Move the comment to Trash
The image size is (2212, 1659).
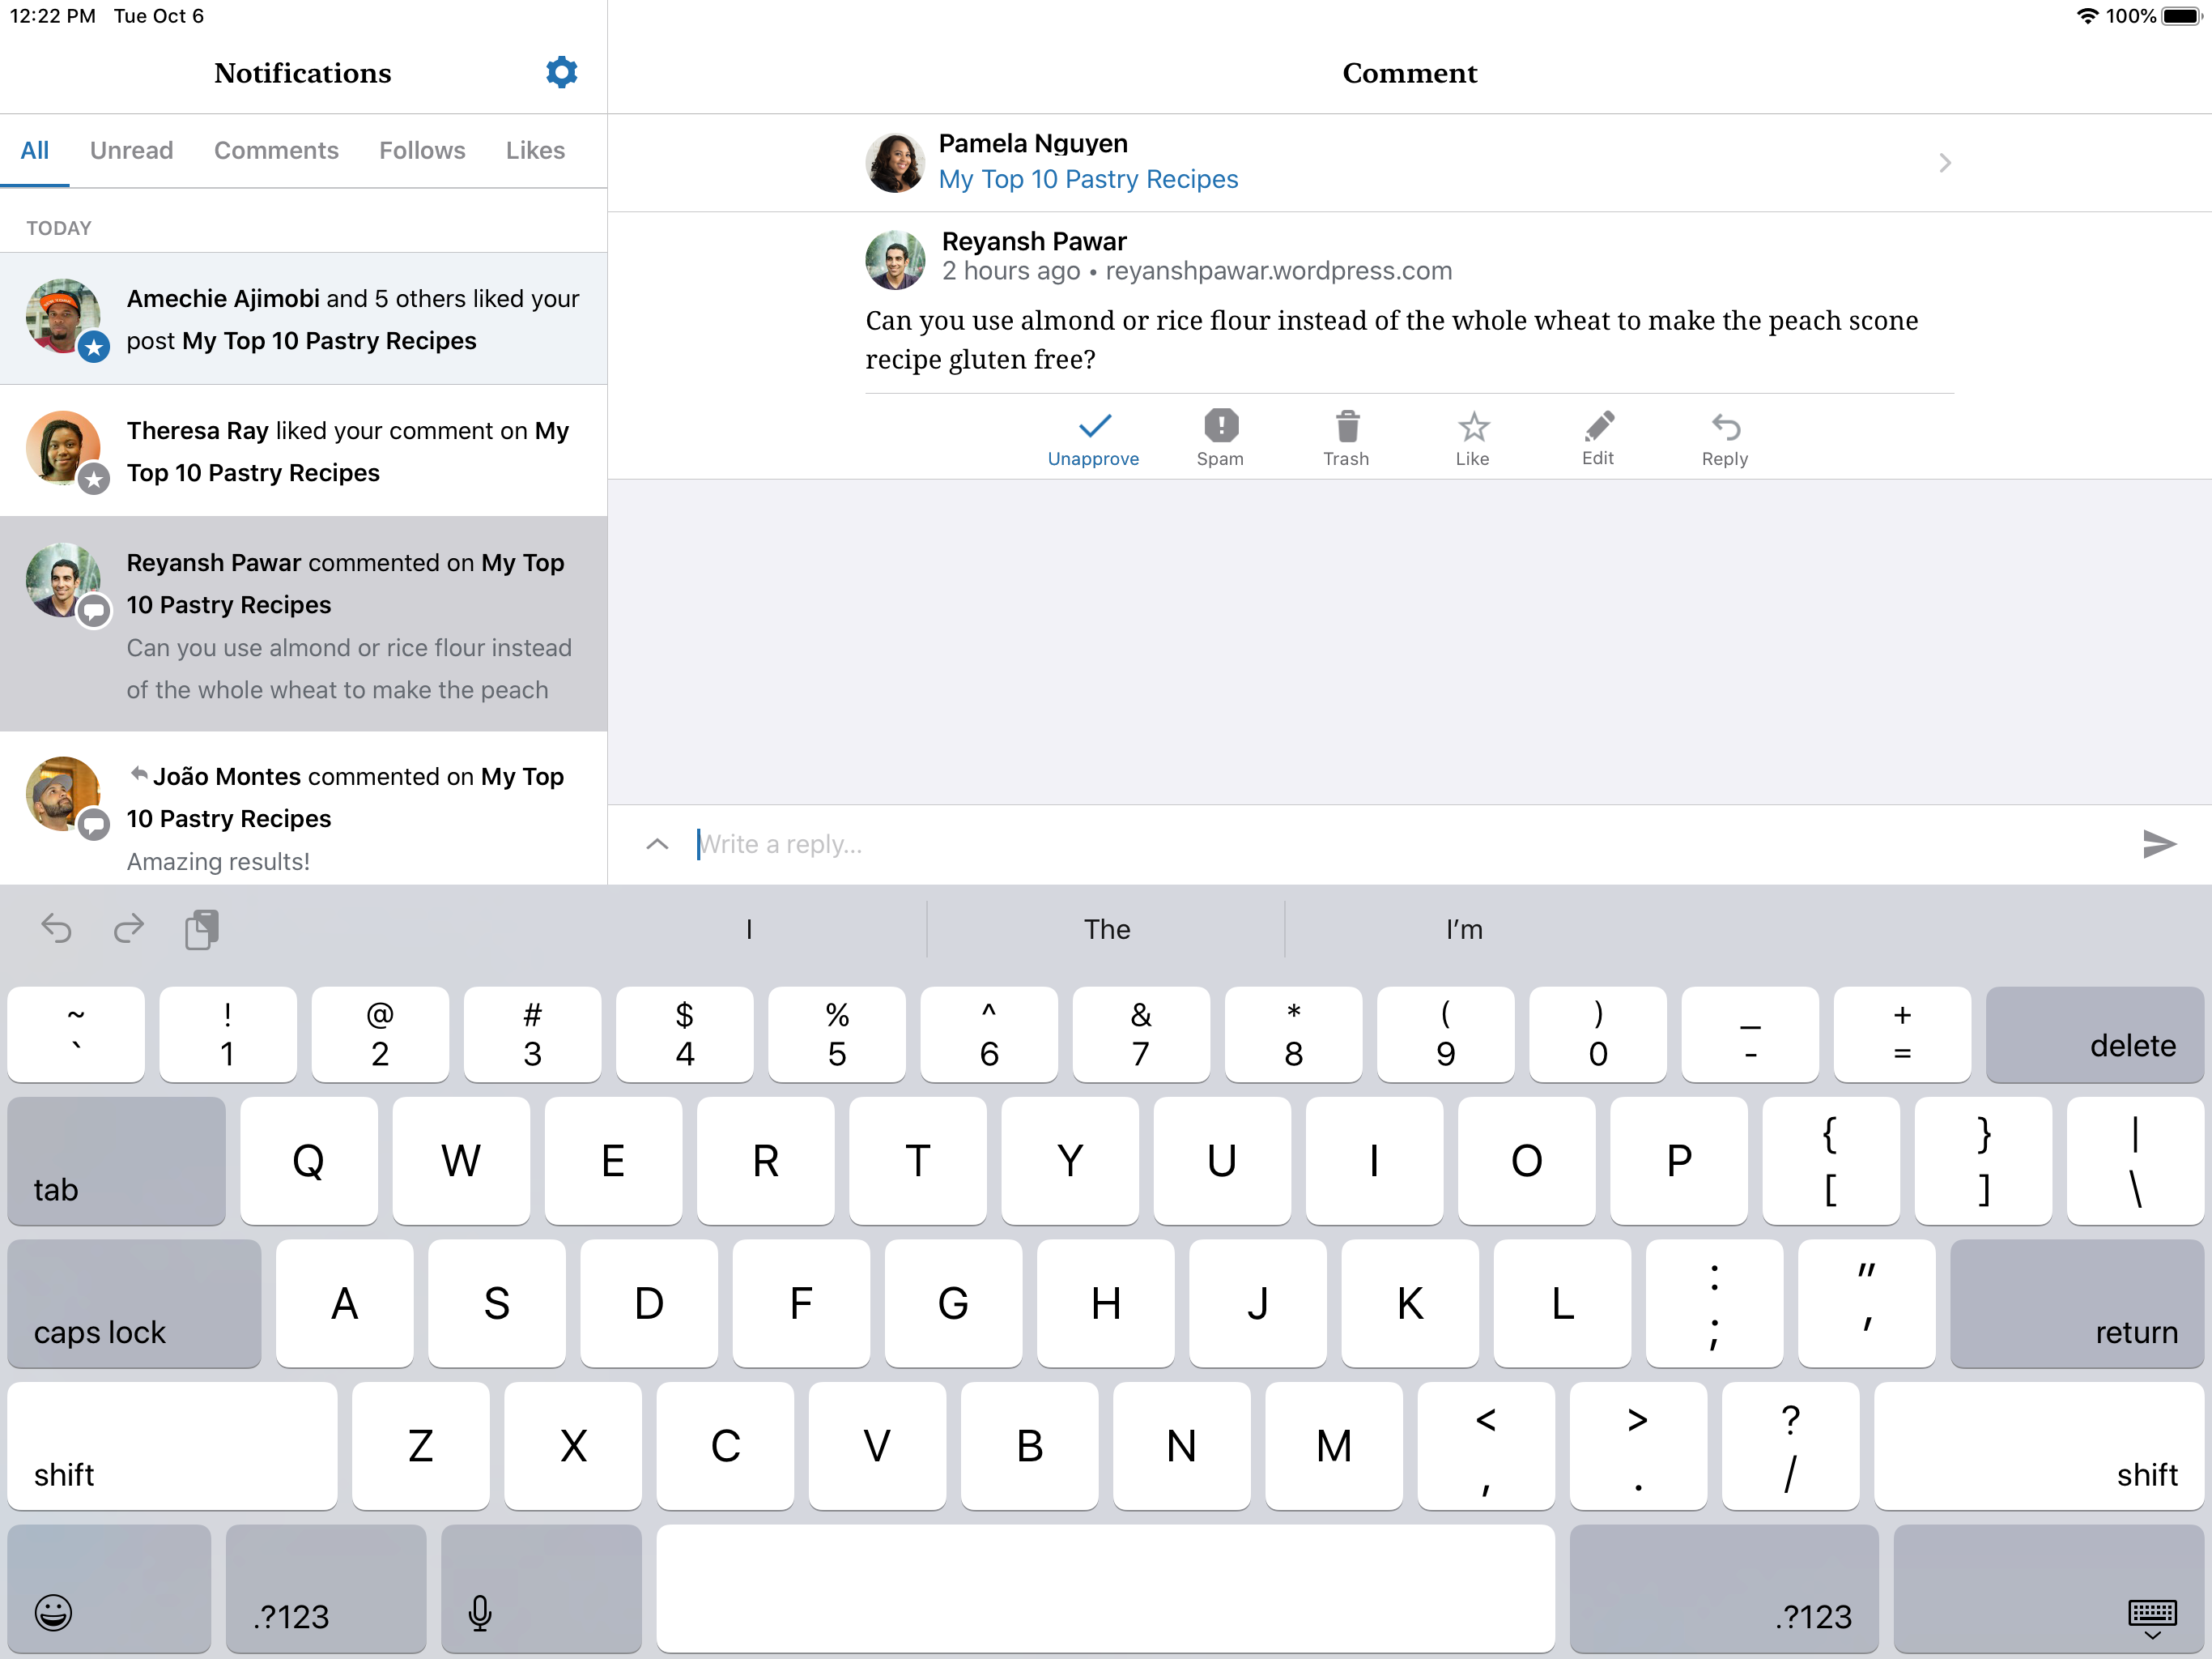click(1346, 438)
